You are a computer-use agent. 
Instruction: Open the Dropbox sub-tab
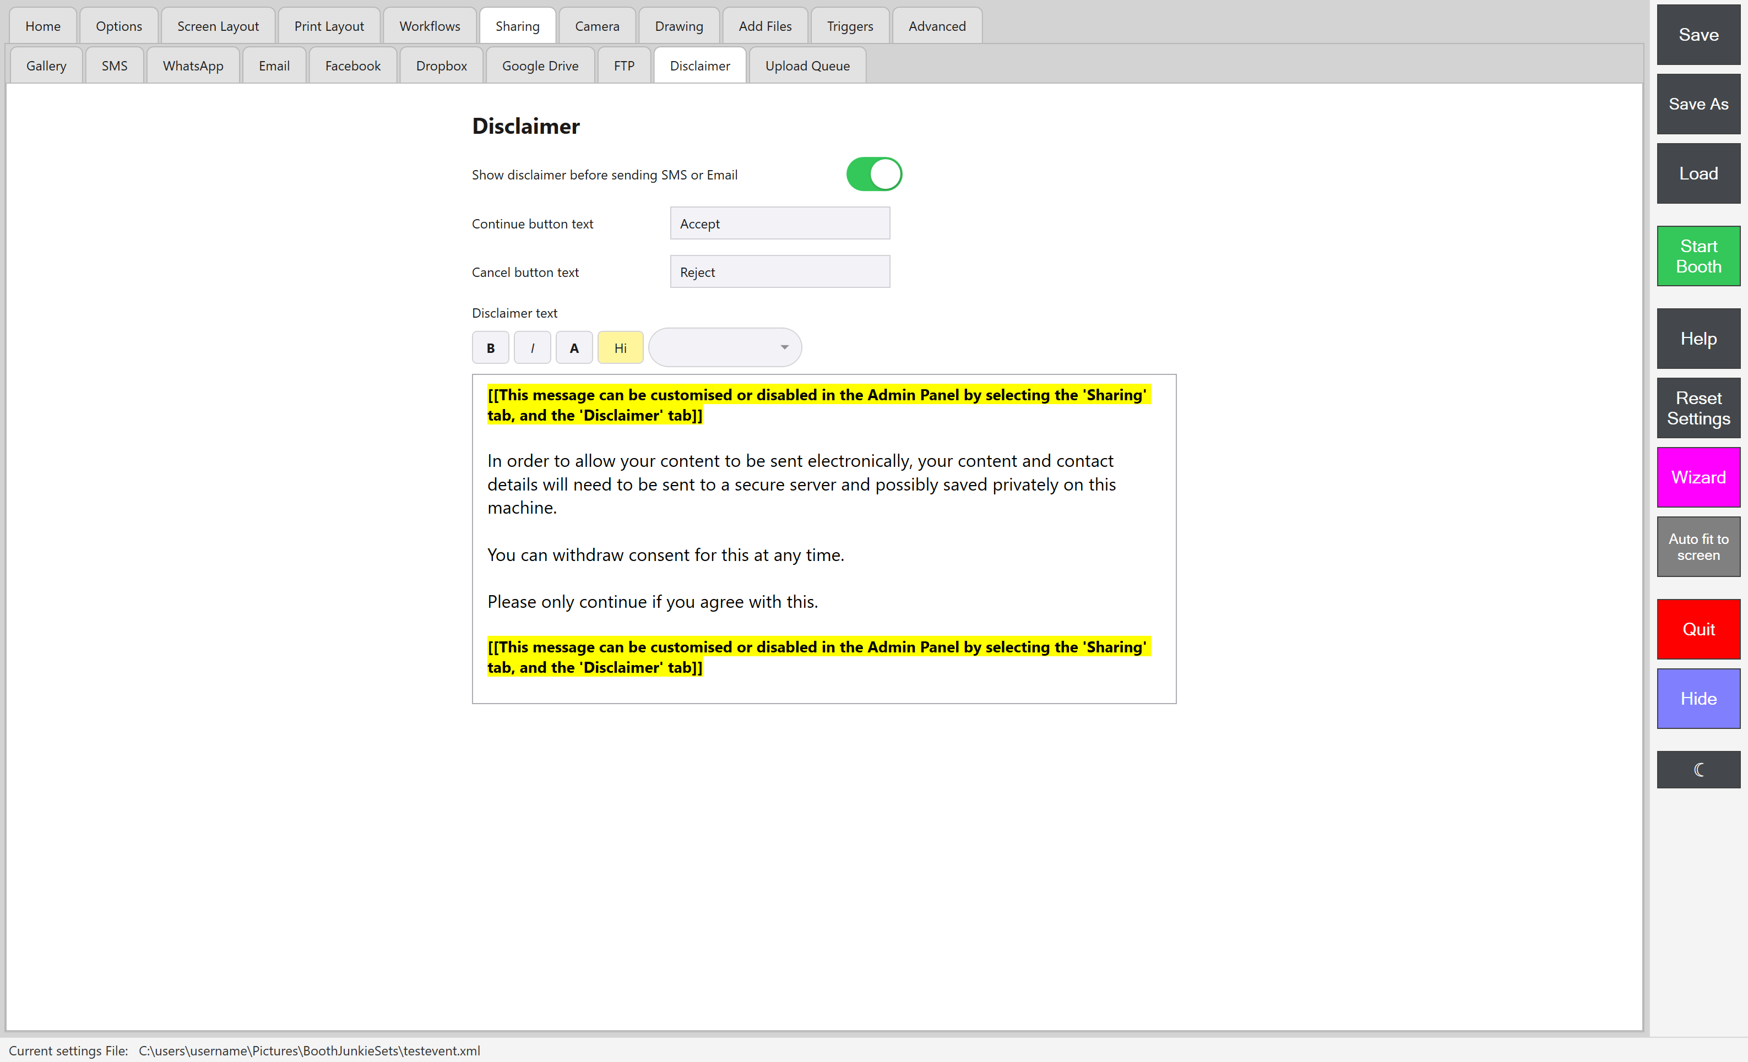[441, 66]
